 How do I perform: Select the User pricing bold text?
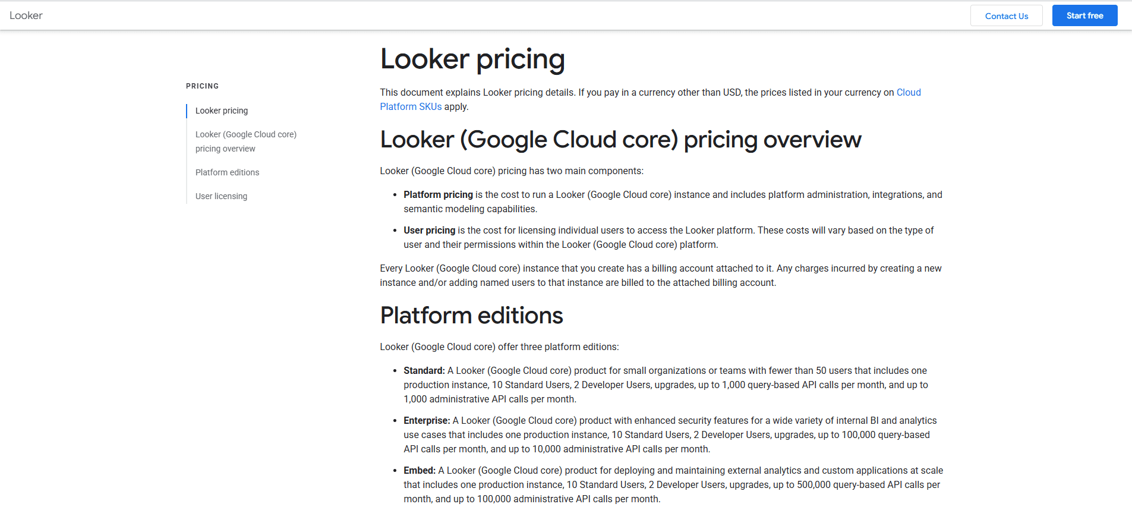click(429, 230)
